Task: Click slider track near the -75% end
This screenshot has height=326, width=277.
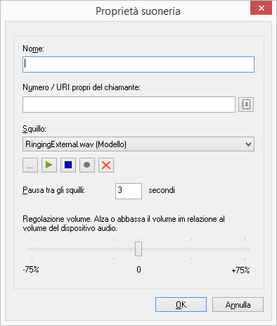Action: pos(33,249)
